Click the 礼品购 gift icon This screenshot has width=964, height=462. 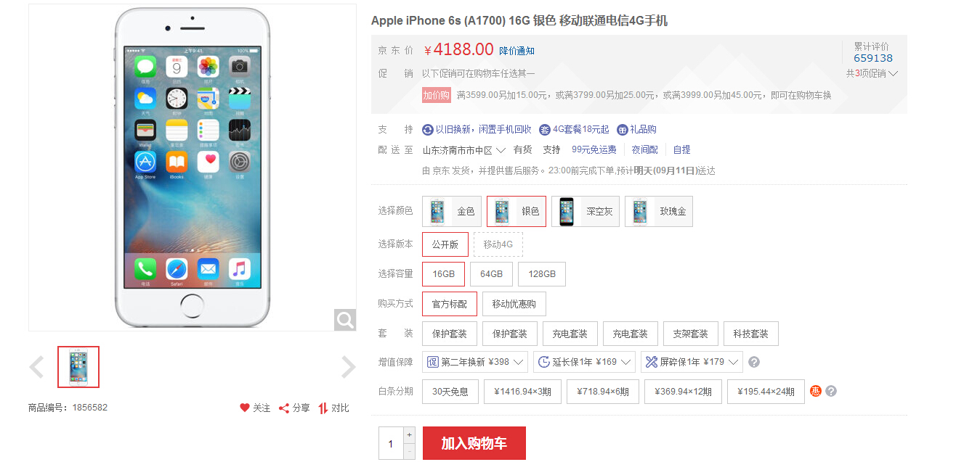[x=623, y=130]
